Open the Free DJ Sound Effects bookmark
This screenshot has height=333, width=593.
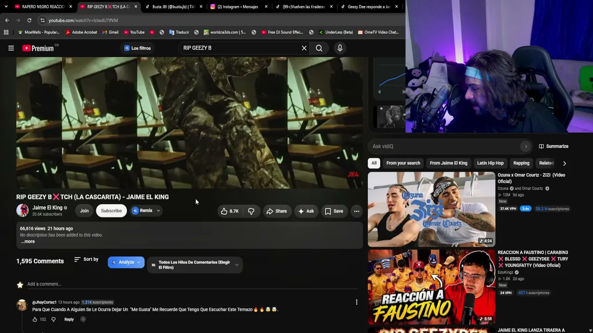[282, 32]
